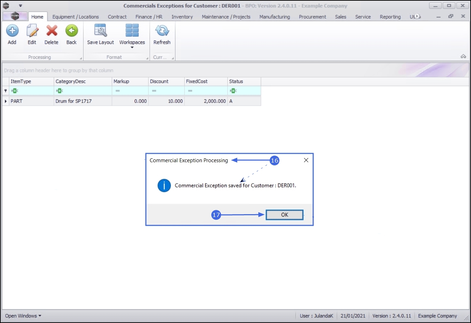The width and height of the screenshot is (471, 323).
Task: Select the FixedCost value 2,000.000
Action: click(206, 101)
